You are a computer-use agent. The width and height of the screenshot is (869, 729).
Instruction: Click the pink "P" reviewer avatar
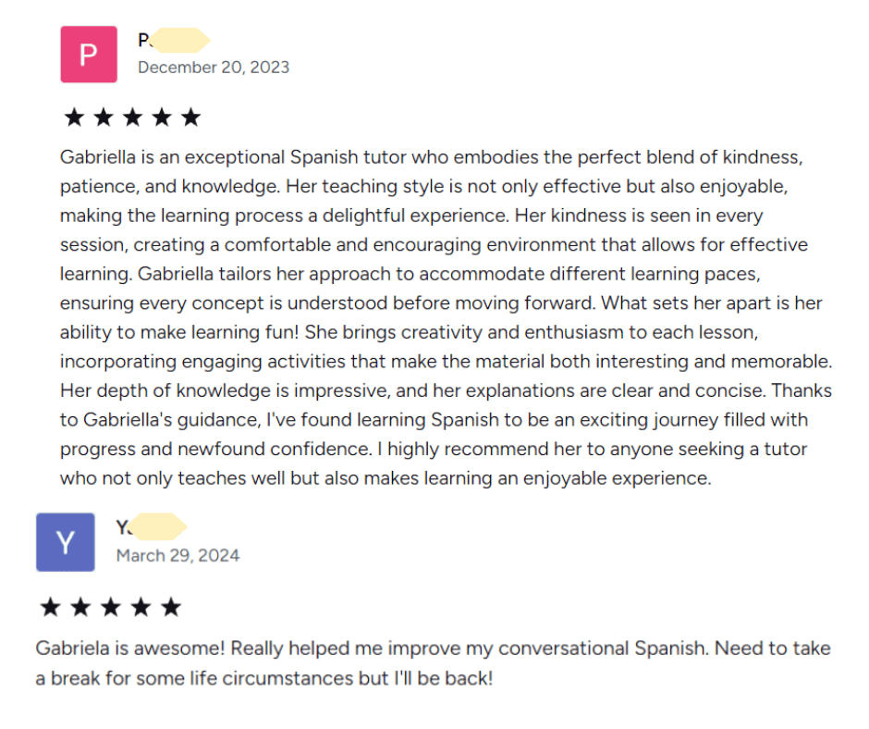pyautogui.click(x=89, y=55)
